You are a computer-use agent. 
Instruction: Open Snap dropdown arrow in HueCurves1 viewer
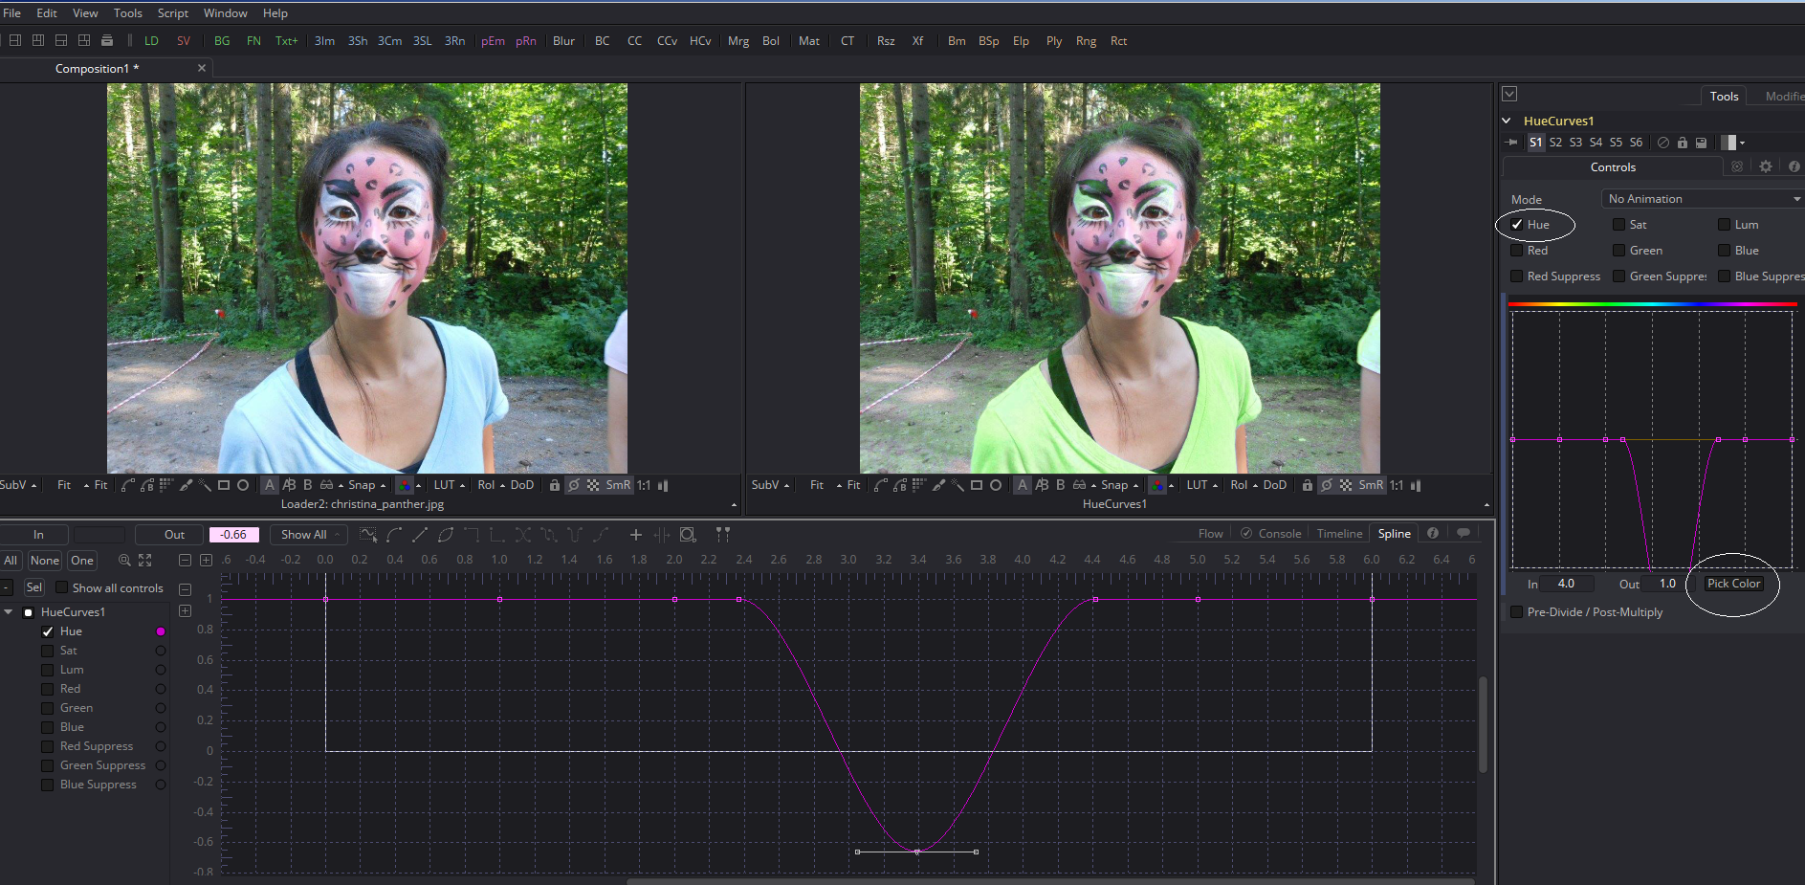point(1135,486)
